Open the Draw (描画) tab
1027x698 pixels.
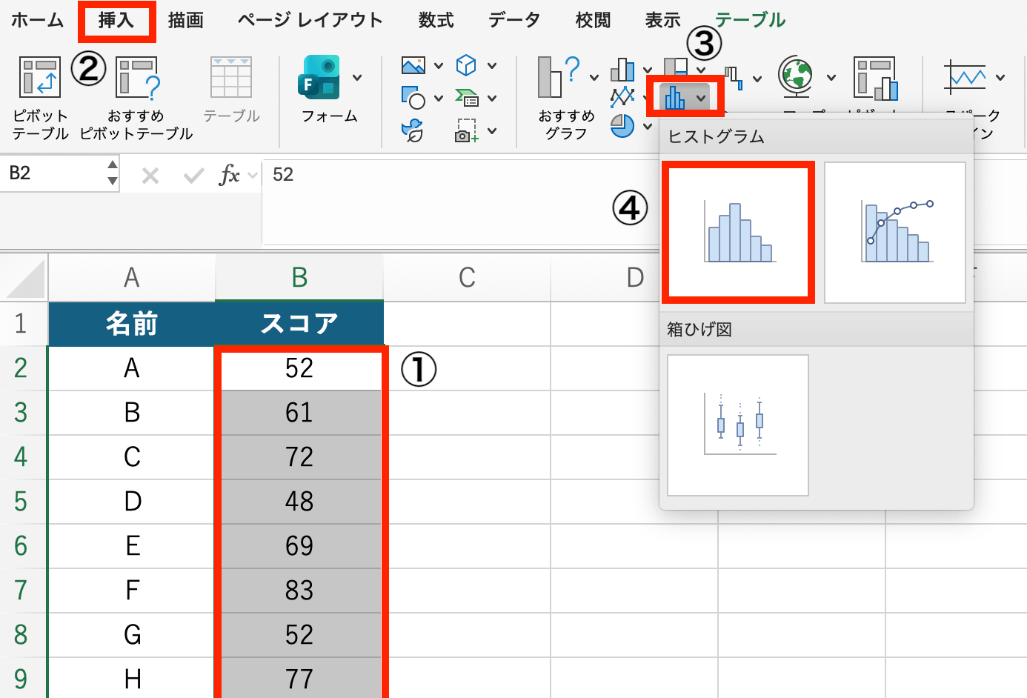pyautogui.click(x=185, y=20)
